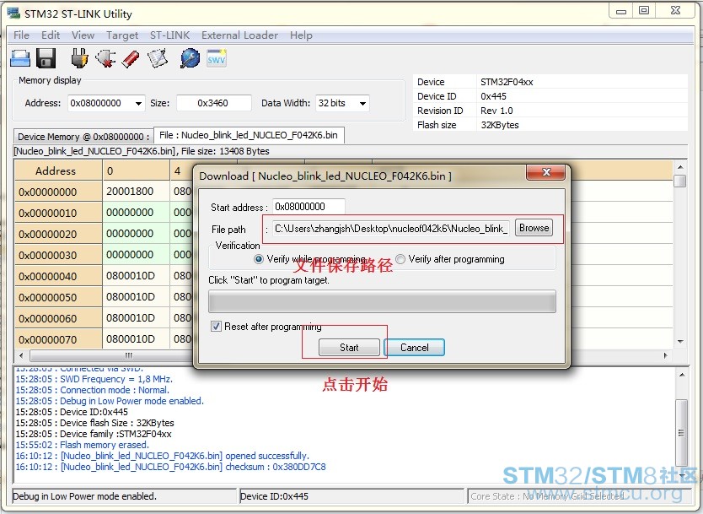This screenshot has width=703, height=514.
Task: Open the View menu
Action: (x=83, y=35)
